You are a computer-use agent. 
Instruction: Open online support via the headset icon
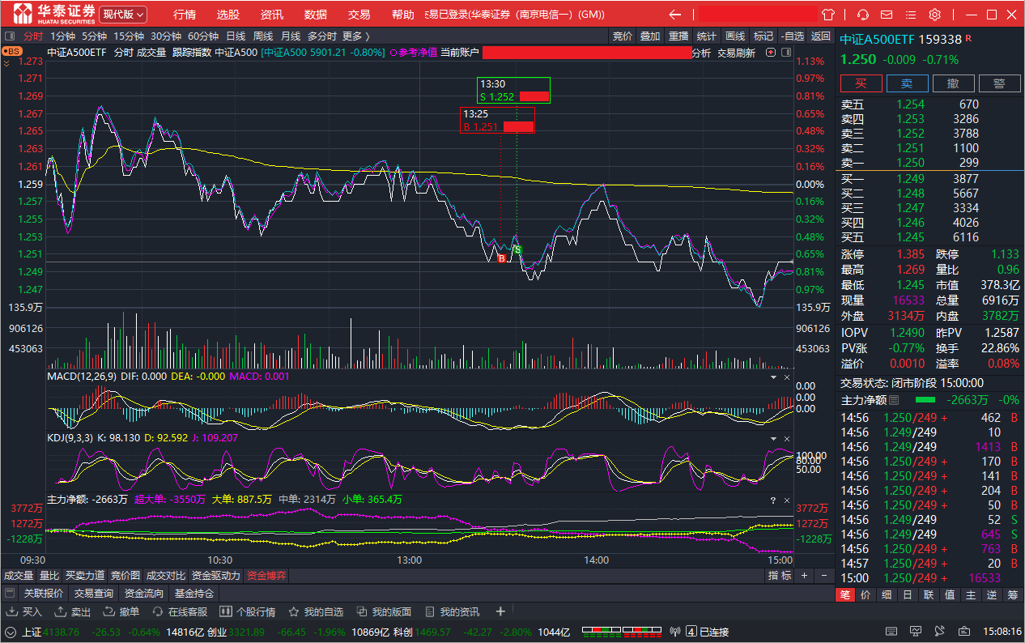click(x=863, y=15)
